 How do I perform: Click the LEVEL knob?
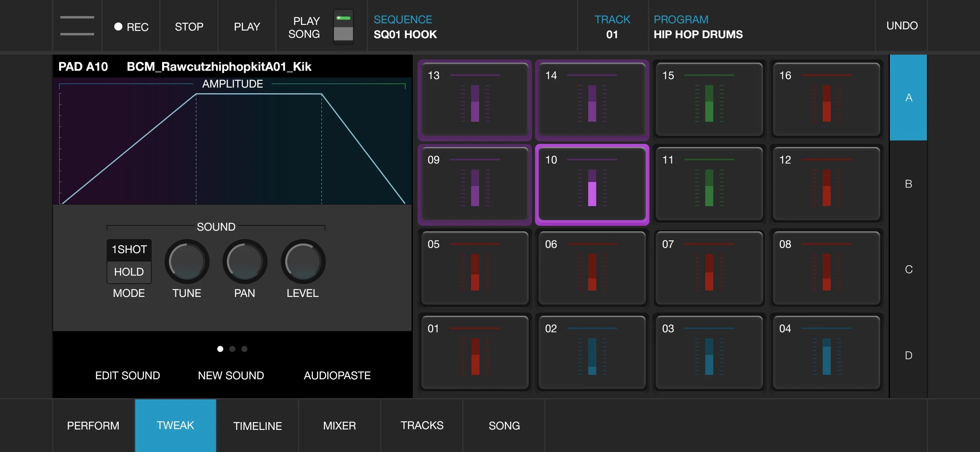pyautogui.click(x=303, y=262)
